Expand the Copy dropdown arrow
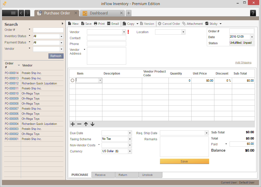The height and width of the screenshot is (187, 261). tap(138, 24)
